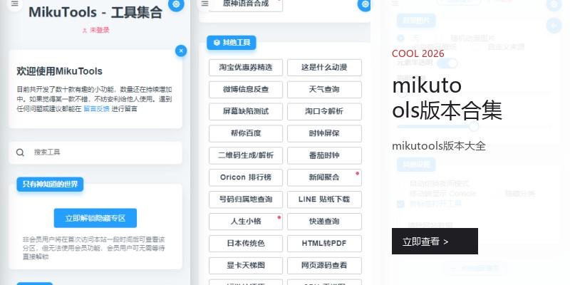The image size is (570, 285).
Task: Click the user icon next to 未登录
Action: (x=85, y=31)
